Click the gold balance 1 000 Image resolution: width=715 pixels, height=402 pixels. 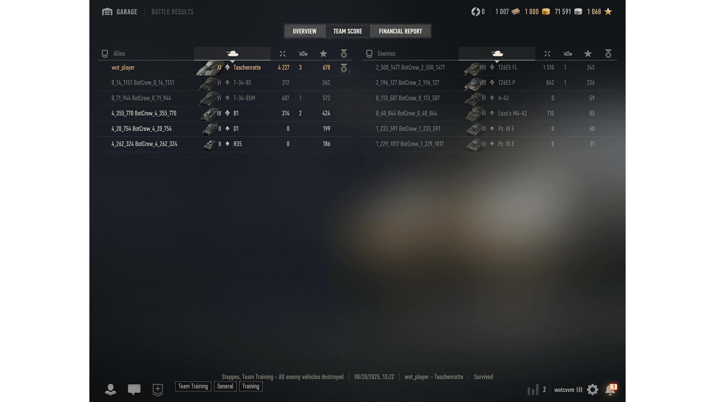[537, 12]
